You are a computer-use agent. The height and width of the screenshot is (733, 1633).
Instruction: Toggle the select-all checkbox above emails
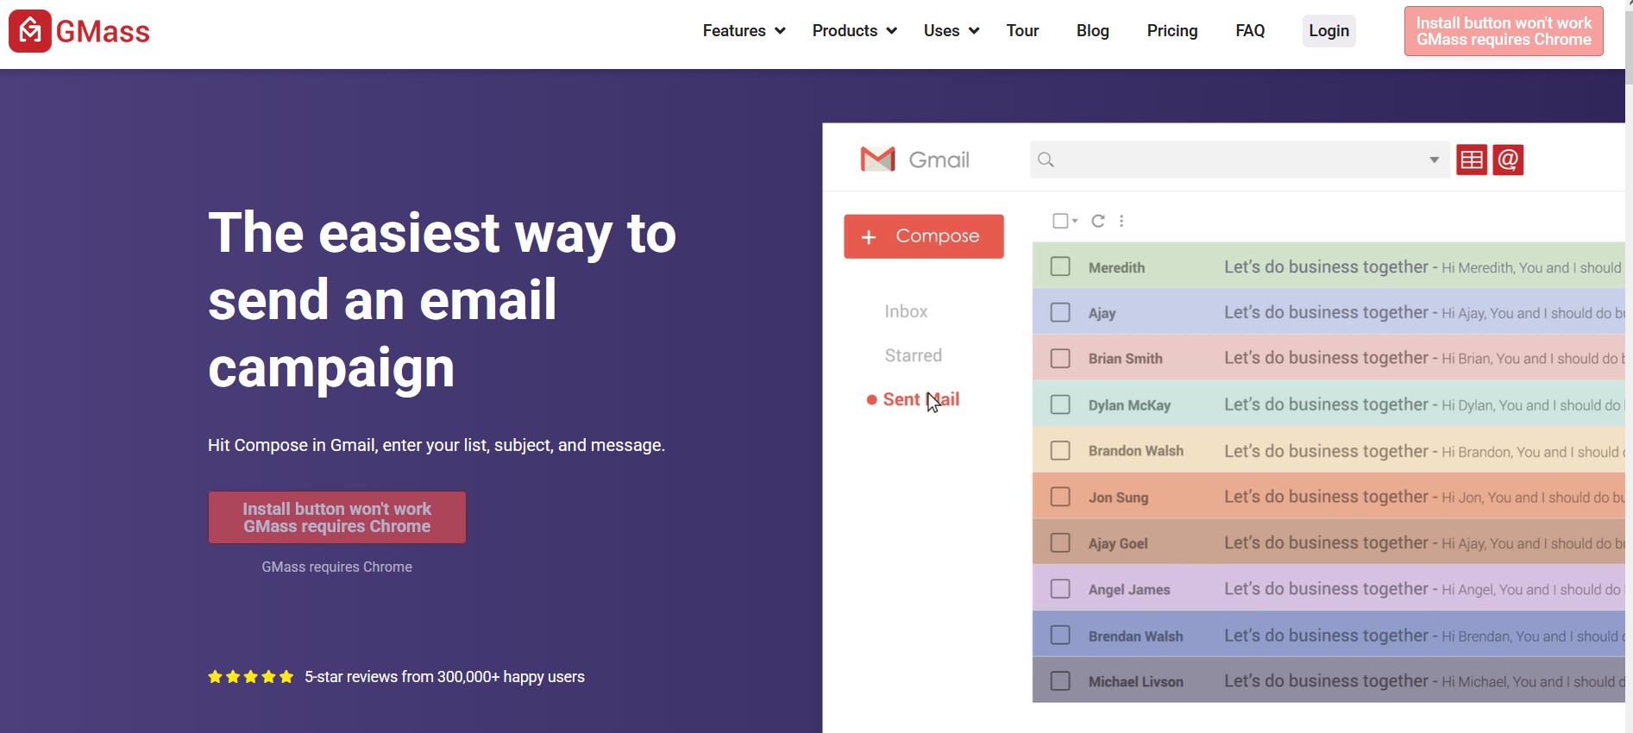[1060, 221]
